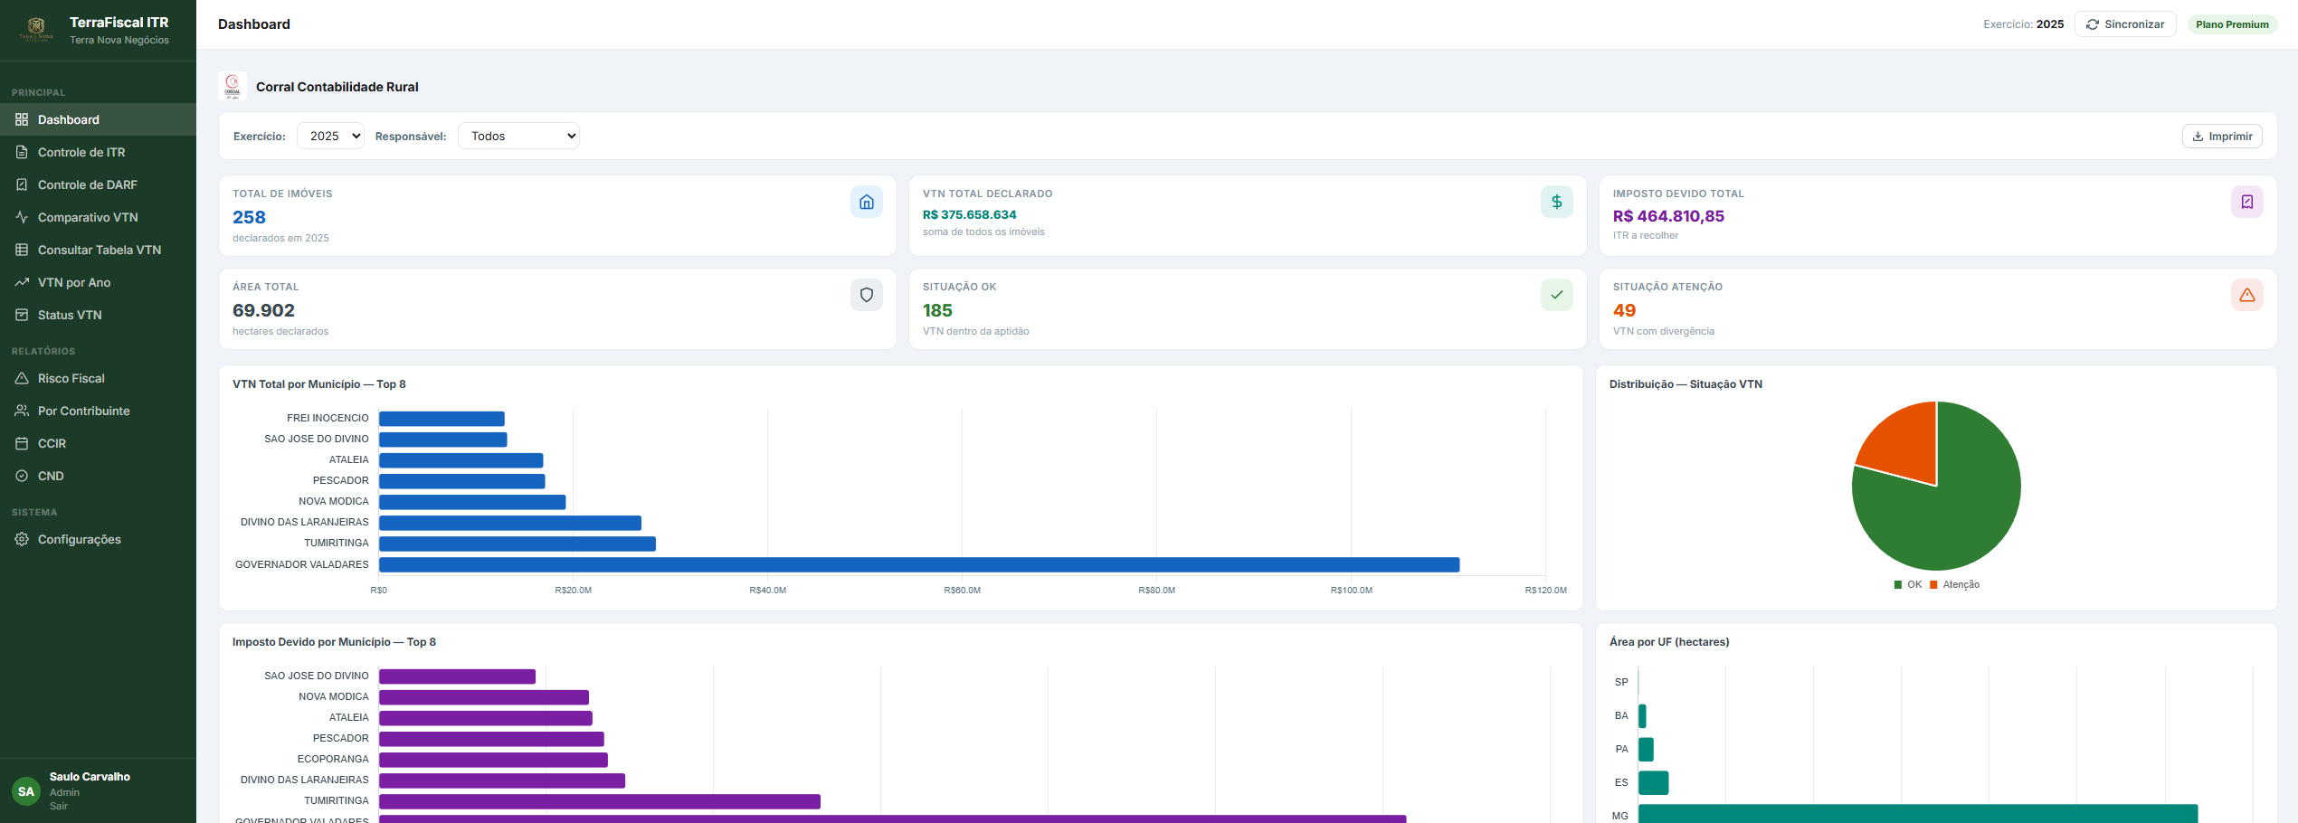The image size is (2298, 823).
Task: Go to Controle de DARF
Action: click(x=98, y=184)
